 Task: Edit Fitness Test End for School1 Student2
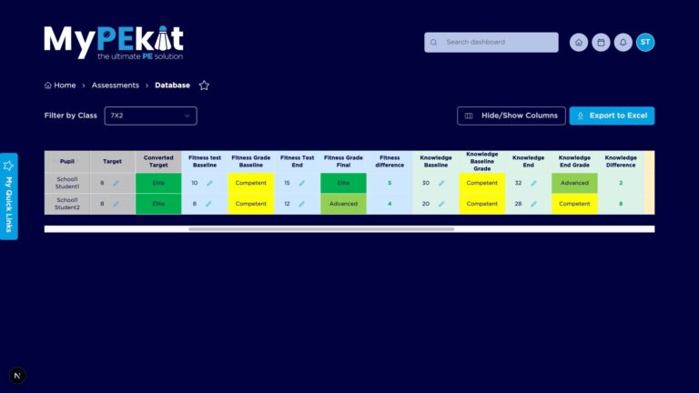pos(301,204)
